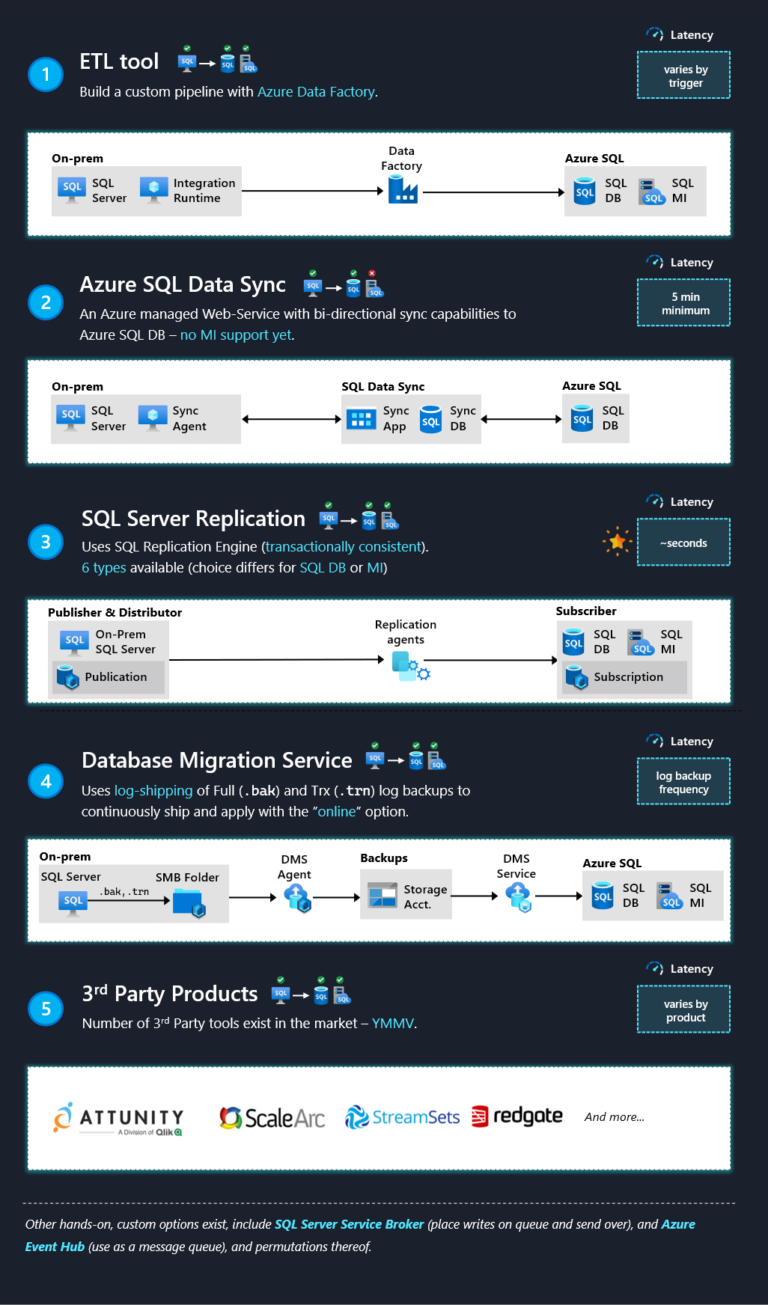Open the 'transactionally consistent' link

tap(344, 546)
